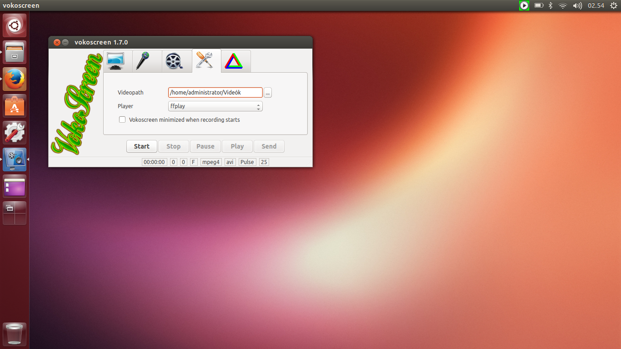Open the Wi-Fi network menu
The height and width of the screenshot is (349, 621).
(563, 5)
